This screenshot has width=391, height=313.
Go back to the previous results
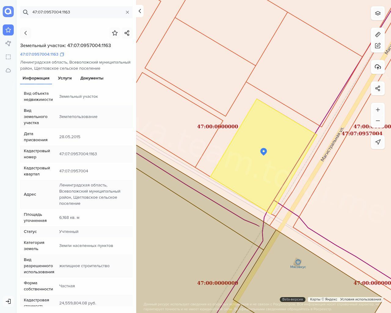pyautogui.click(x=26, y=33)
